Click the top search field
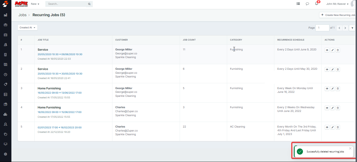 point(67,4)
